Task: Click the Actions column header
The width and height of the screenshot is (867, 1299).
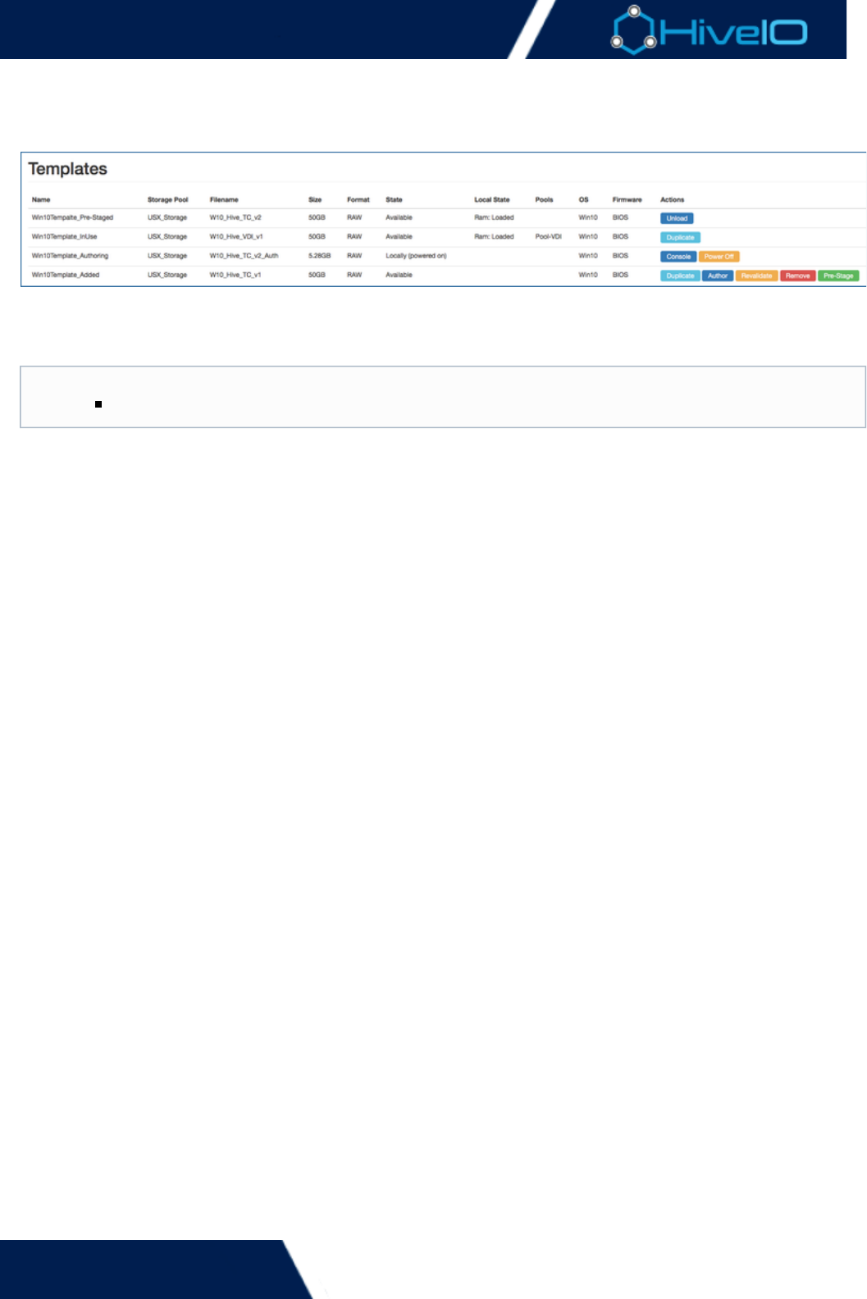Action: pos(673,199)
